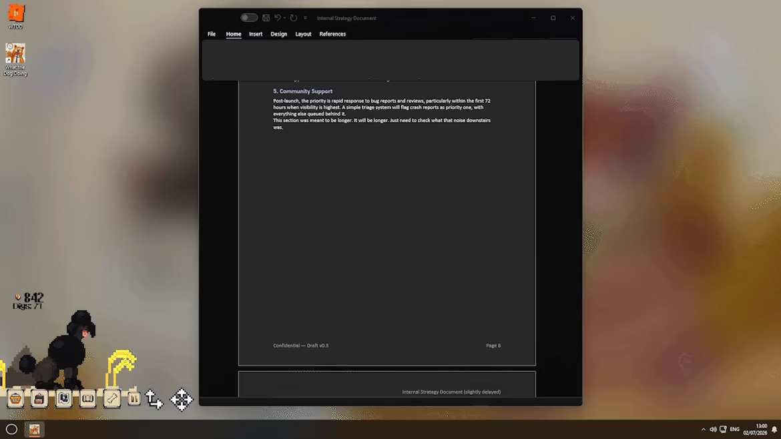Click the 842 coin counter

click(x=30, y=297)
